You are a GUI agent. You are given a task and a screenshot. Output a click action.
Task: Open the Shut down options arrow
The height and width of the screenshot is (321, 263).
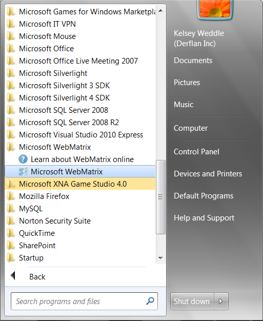[221, 301]
